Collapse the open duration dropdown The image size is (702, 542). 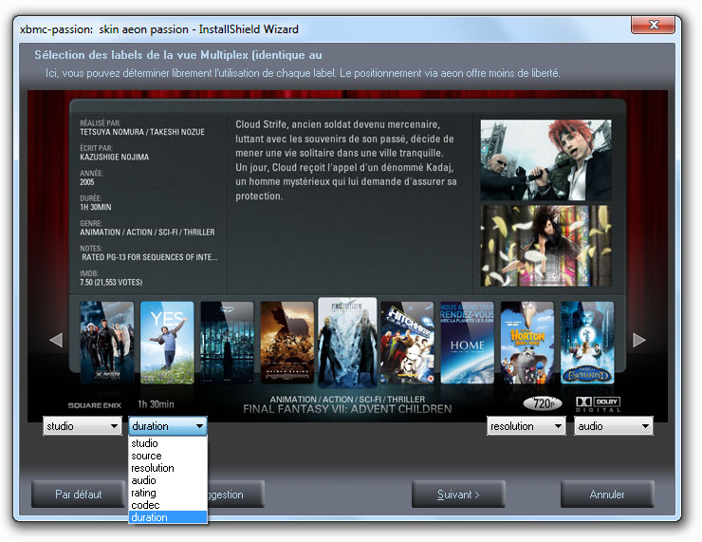(168, 426)
